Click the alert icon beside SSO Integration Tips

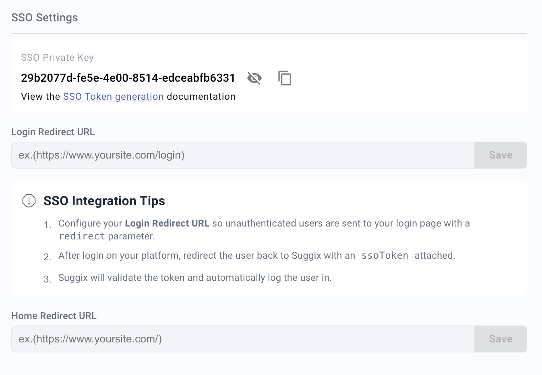[29, 201]
